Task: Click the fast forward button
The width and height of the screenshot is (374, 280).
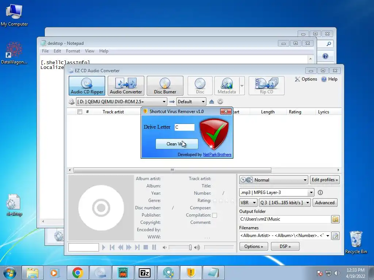Action: 129,248
